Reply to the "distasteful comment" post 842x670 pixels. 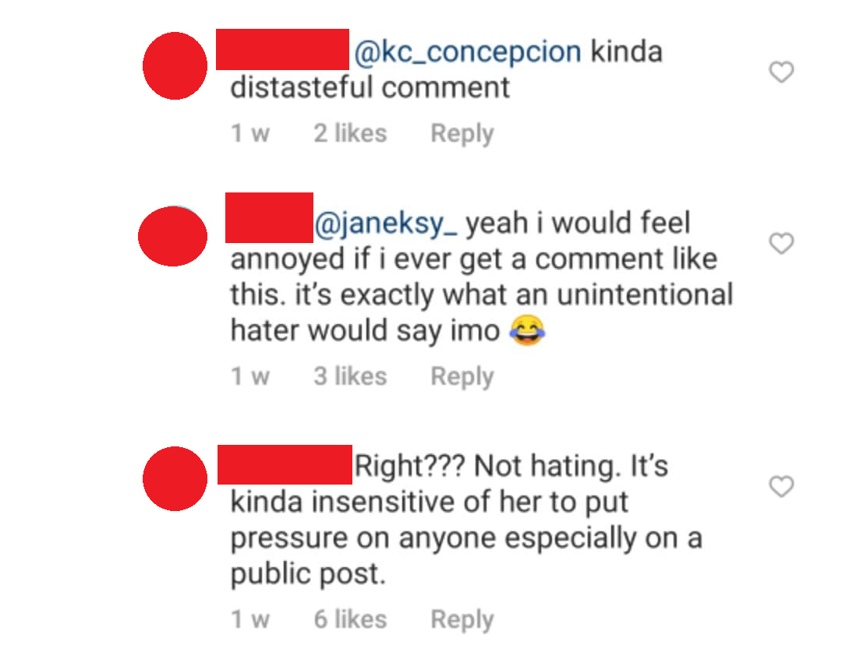(x=462, y=133)
